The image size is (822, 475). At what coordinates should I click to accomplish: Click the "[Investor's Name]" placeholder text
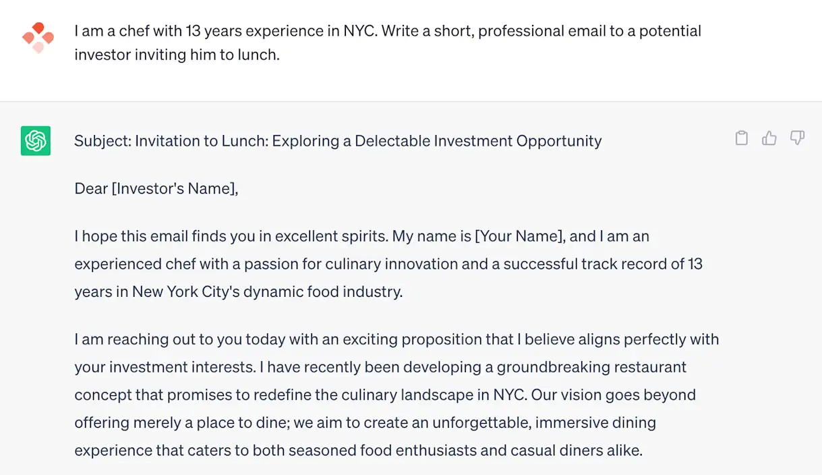pos(175,189)
